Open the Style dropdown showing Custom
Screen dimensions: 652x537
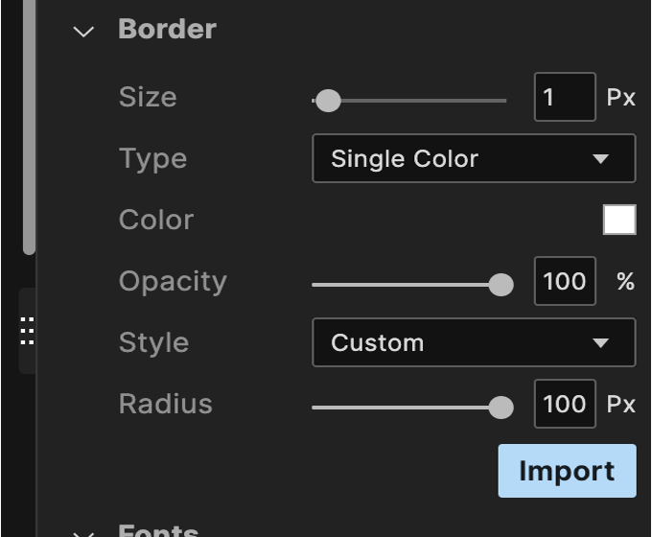(474, 342)
